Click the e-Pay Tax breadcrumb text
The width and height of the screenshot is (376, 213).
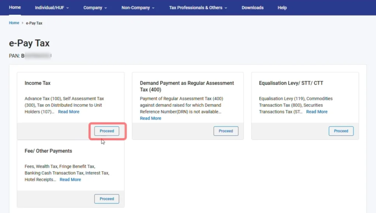tap(34, 23)
